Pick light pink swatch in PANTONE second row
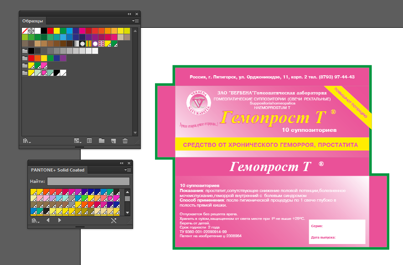This screenshot has height=265, width=403. pos(40,198)
